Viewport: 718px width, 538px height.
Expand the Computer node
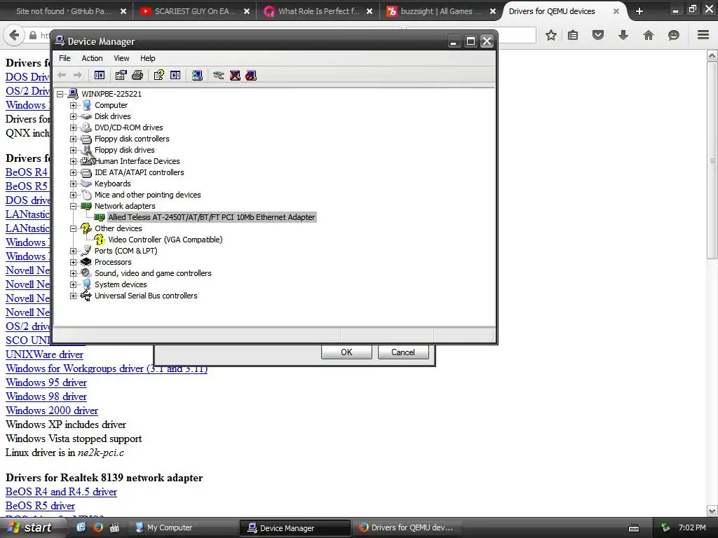click(73, 105)
